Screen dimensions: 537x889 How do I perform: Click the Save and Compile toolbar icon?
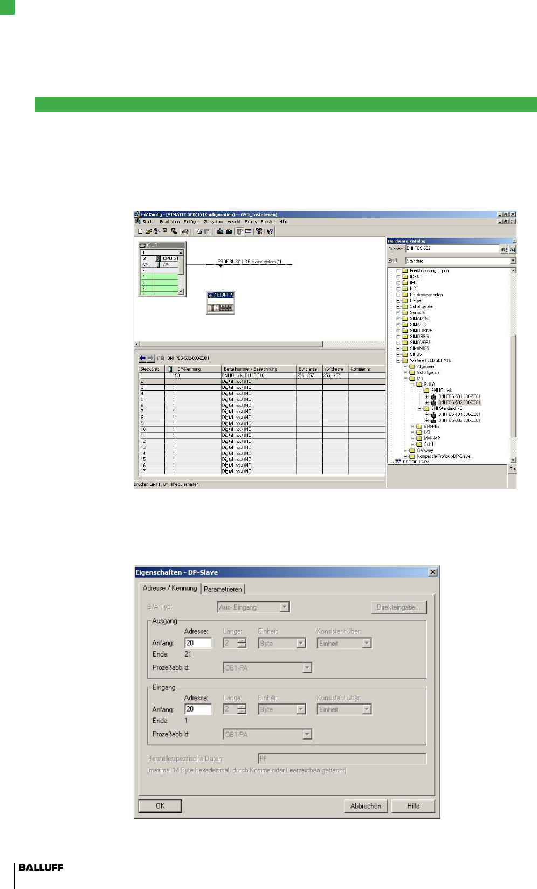click(174, 231)
